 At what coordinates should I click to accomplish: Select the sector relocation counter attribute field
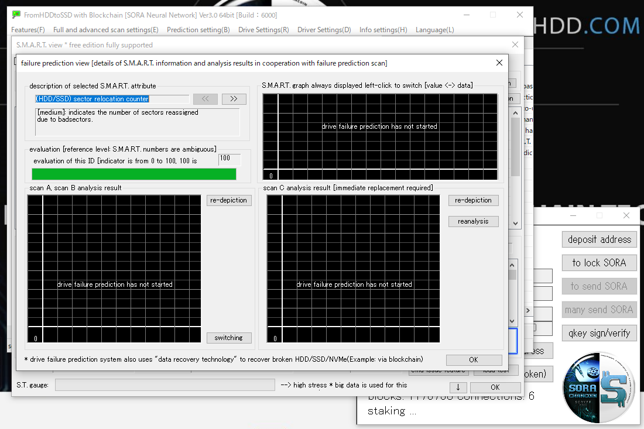coord(112,99)
